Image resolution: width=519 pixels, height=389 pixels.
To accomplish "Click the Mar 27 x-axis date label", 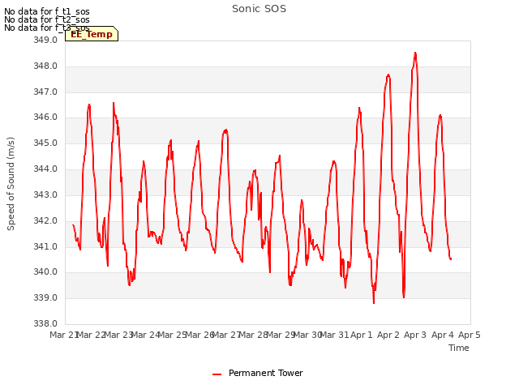I will [226, 335].
